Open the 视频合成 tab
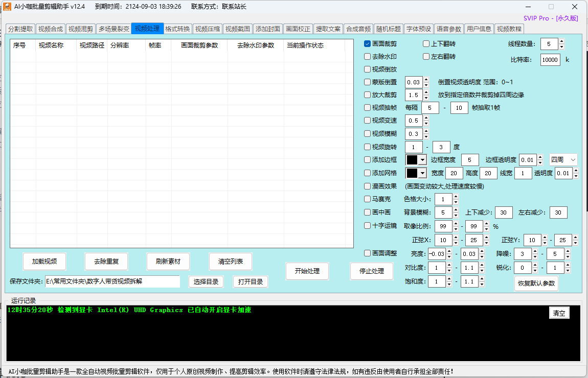This screenshot has width=588, height=378. 51,29
